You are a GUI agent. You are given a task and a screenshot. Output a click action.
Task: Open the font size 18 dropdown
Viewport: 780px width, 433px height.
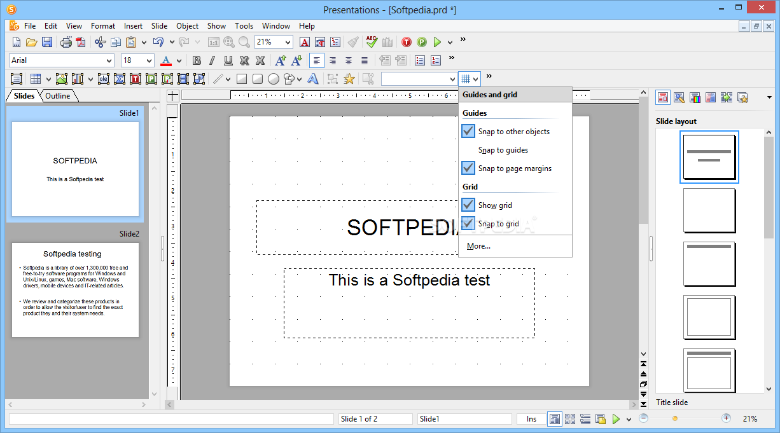pyautogui.click(x=149, y=60)
